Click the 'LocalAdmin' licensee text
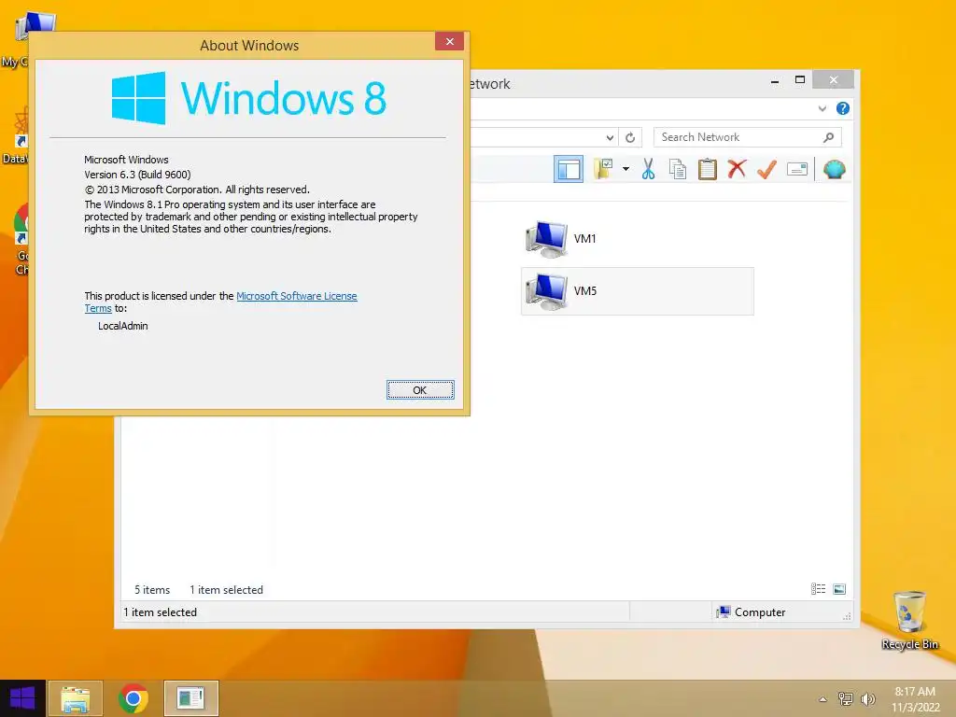 122,326
